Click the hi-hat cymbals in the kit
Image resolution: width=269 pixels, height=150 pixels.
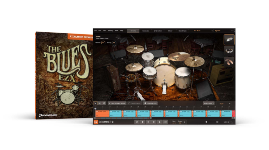point(134,67)
